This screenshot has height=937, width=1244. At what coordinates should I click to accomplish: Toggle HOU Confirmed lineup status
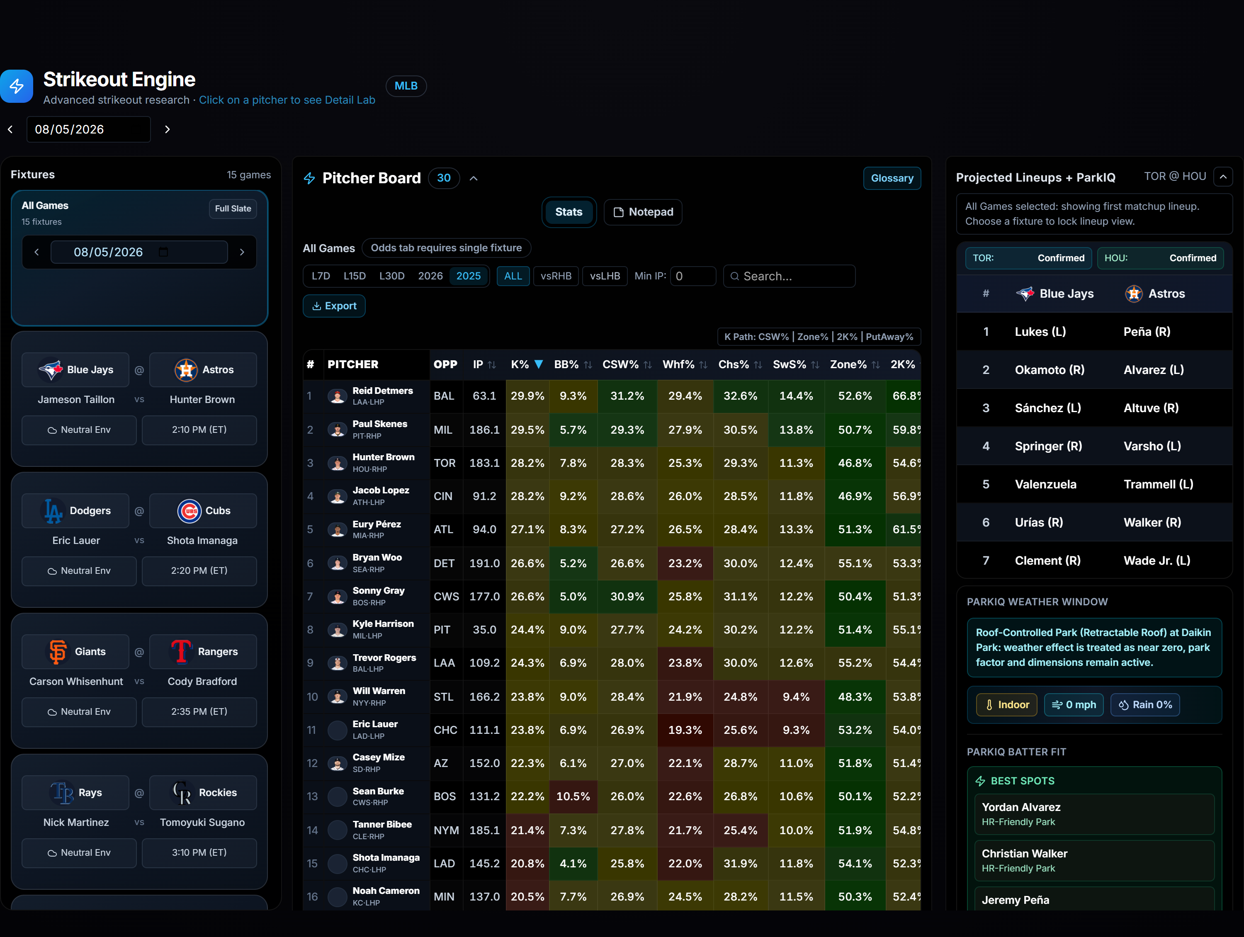[x=1160, y=258]
